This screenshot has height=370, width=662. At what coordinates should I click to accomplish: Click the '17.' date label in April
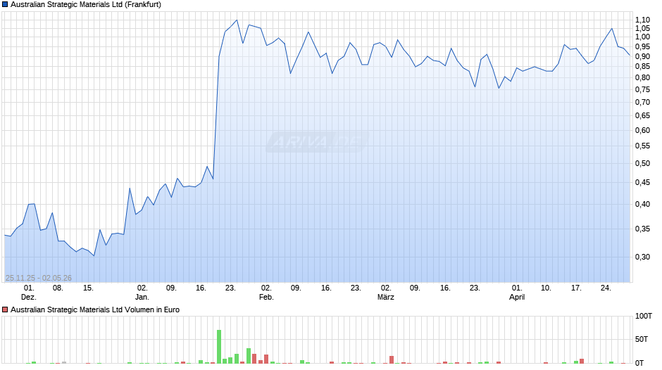[576, 288]
